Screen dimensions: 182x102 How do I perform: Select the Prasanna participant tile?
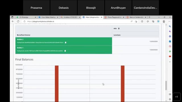tap(36, 8)
